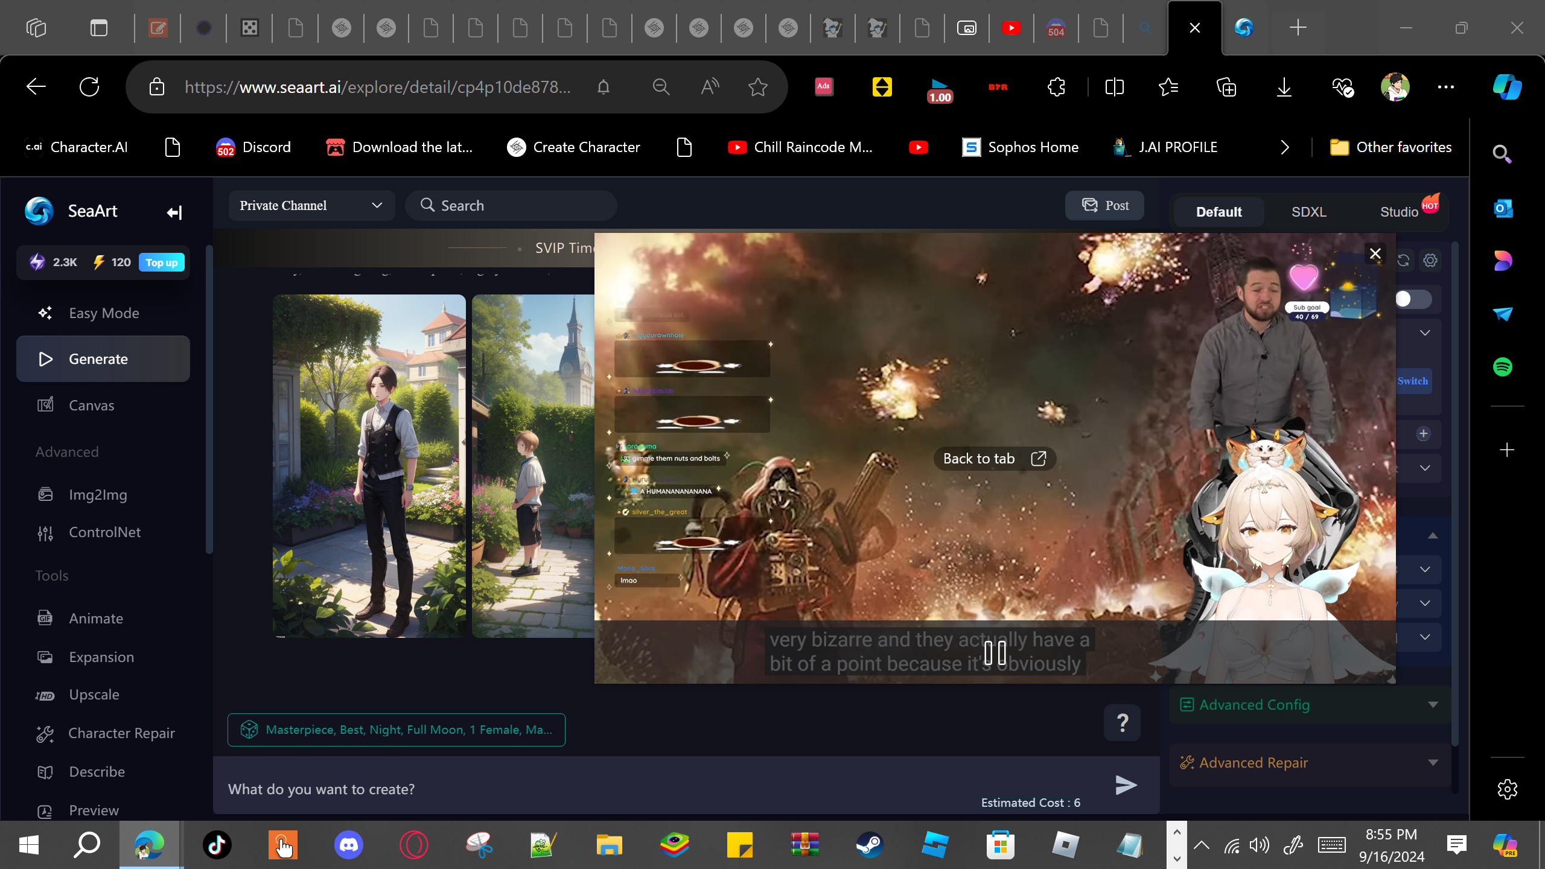Click the refresh icon in the right panel
The width and height of the screenshot is (1545, 869).
(x=1404, y=261)
